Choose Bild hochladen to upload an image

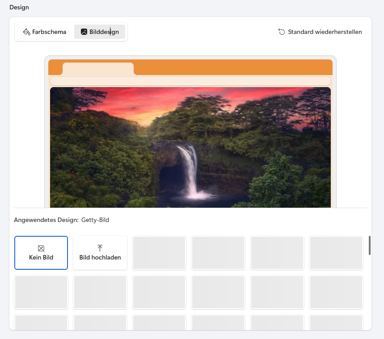point(100,253)
